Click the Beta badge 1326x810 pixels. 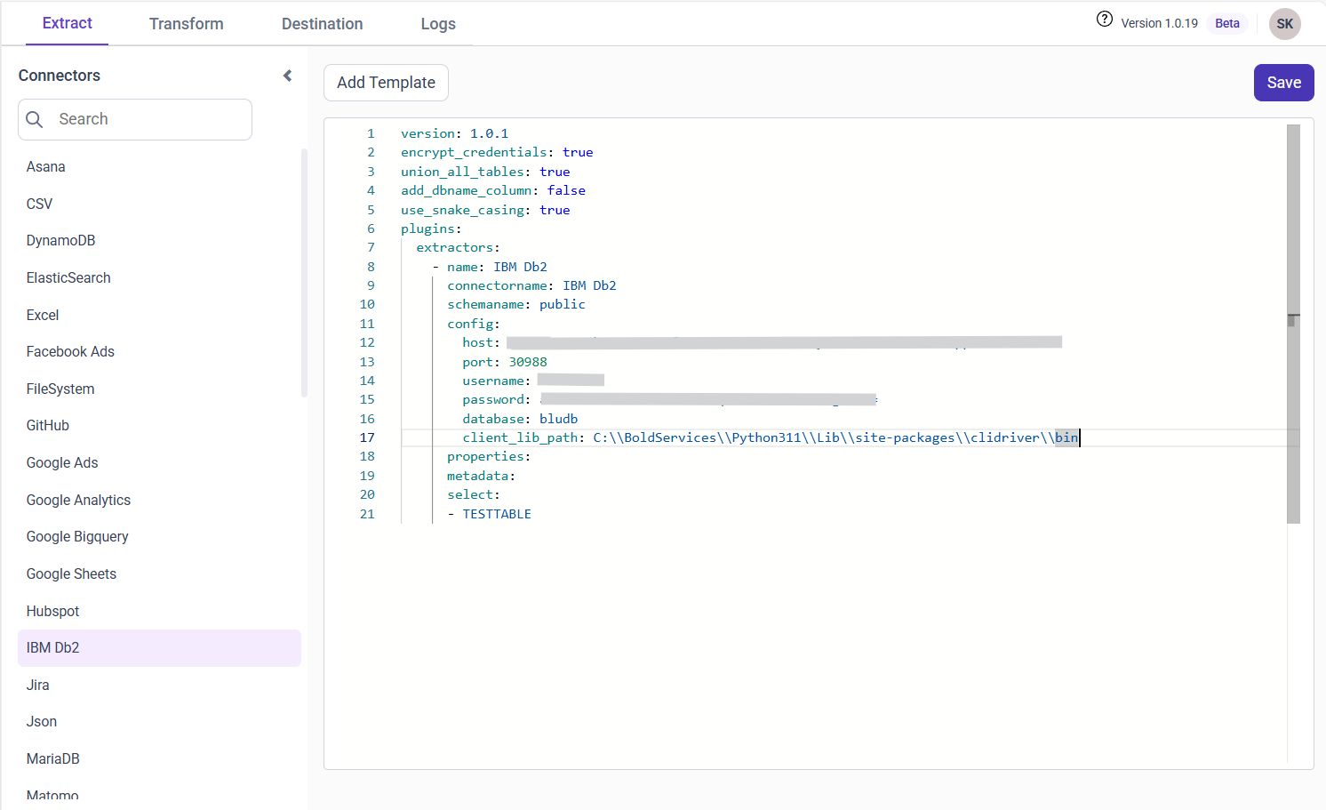coord(1226,23)
